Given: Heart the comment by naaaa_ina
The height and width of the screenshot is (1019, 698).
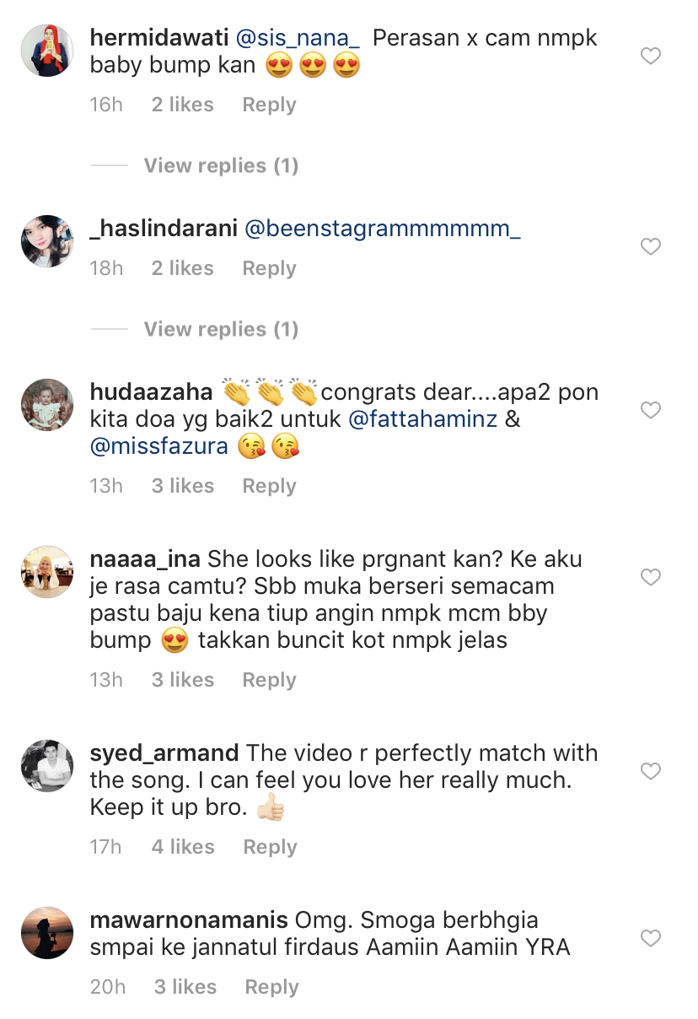Looking at the screenshot, I should point(650,578).
